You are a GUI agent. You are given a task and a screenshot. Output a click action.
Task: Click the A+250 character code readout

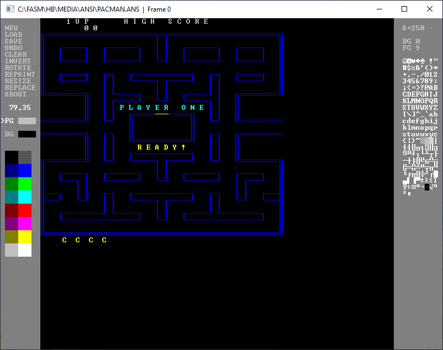pos(413,28)
